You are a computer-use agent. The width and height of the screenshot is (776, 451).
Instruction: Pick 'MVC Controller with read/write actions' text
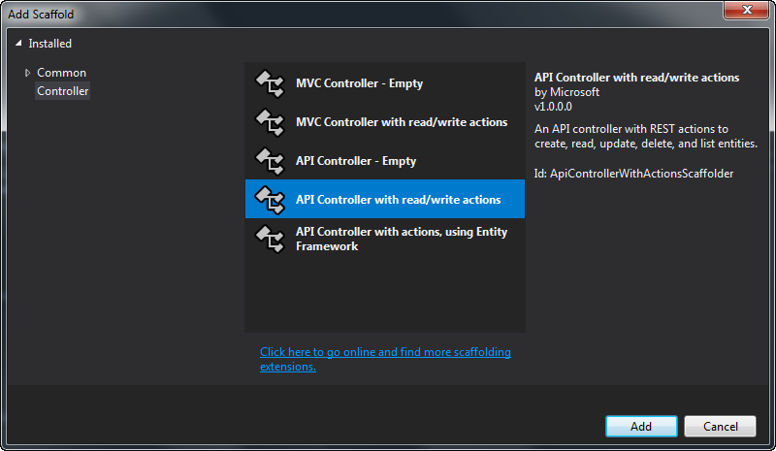click(x=401, y=122)
